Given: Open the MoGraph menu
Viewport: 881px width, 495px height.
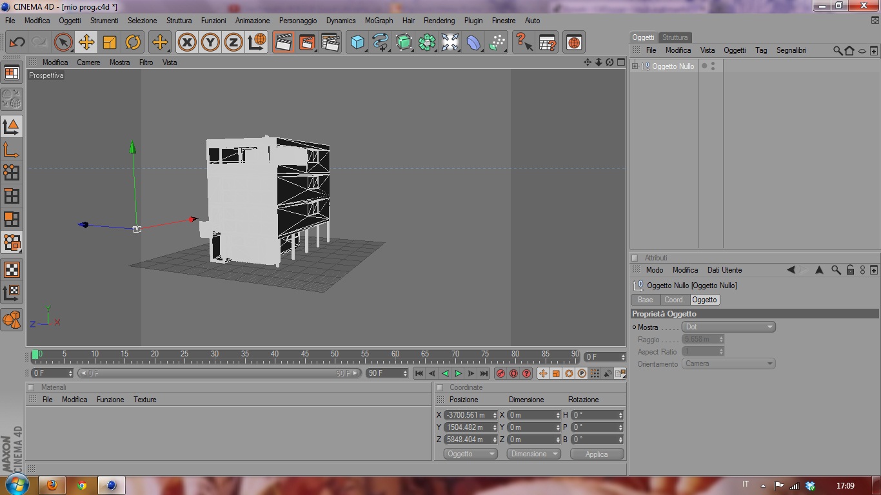Looking at the screenshot, I should pos(379,21).
